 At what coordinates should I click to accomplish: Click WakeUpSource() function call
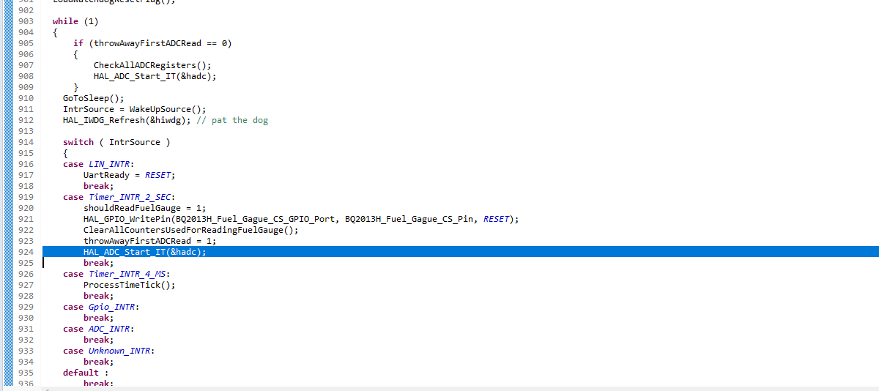167,109
